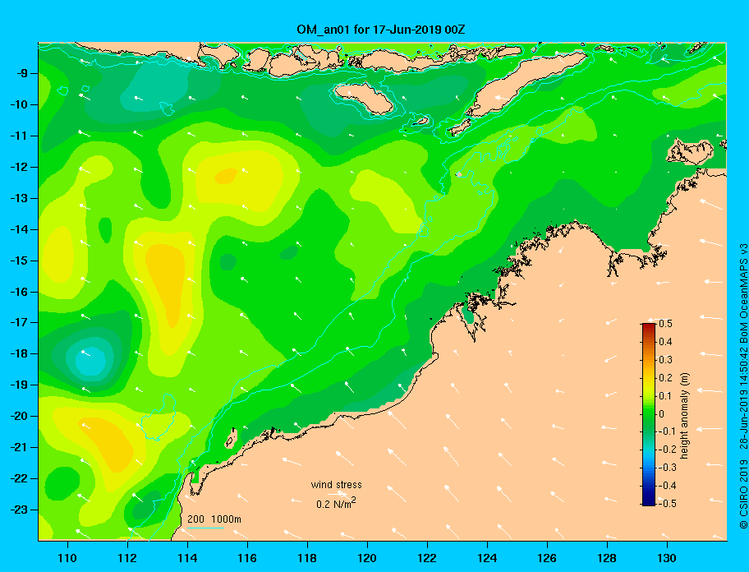This screenshot has height=572, width=749.
Task: Click the latitude label '-20'
Action: [x=18, y=416]
